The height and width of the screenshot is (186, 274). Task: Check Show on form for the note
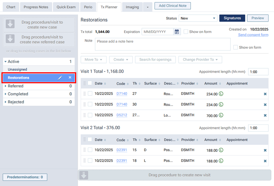click(x=236, y=47)
